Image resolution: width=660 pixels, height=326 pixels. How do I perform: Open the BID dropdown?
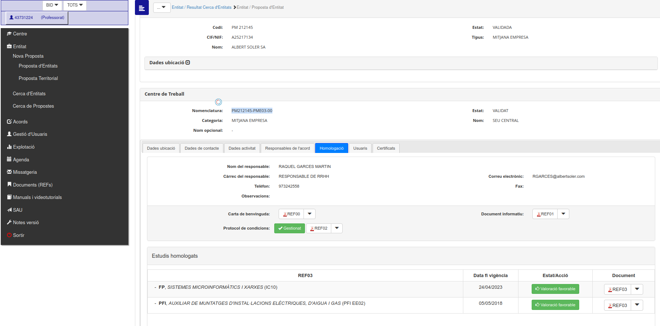click(x=52, y=5)
